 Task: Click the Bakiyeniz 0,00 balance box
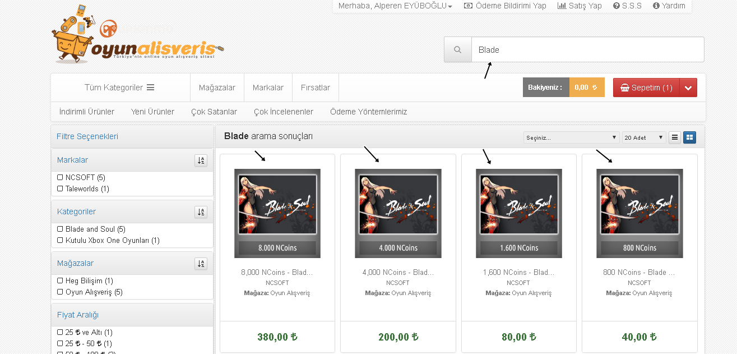coord(564,88)
